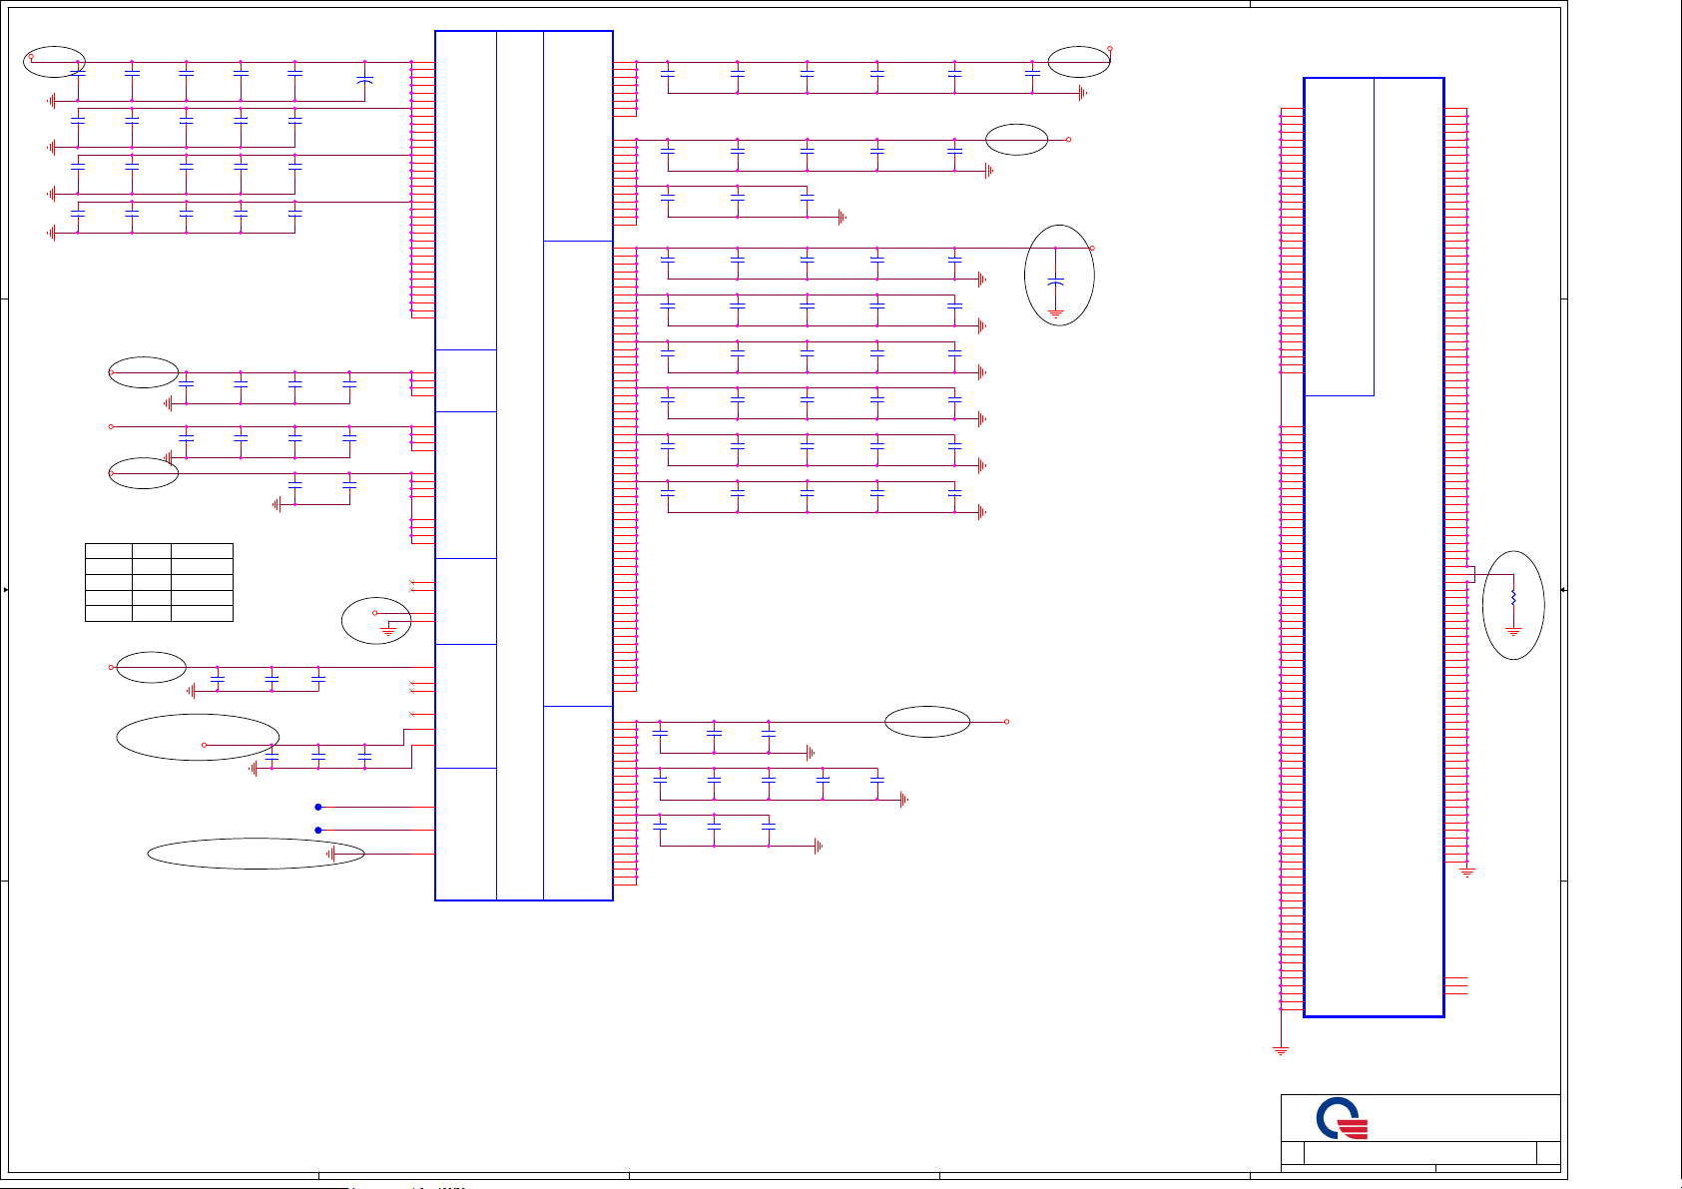Click the inner sub-block of the right-hand IC
1682x1189 pixels.
click(1339, 237)
